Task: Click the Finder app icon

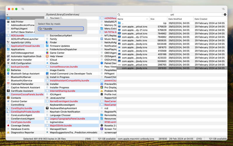Action: (47, 42)
